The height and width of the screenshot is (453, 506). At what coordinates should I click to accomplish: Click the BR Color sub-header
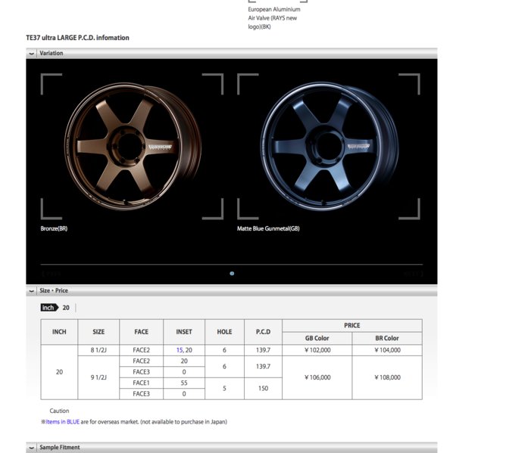[x=387, y=338]
